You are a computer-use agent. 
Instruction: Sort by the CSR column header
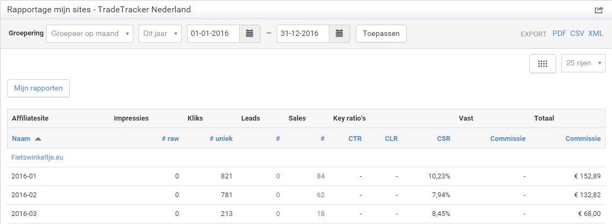coord(443,139)
